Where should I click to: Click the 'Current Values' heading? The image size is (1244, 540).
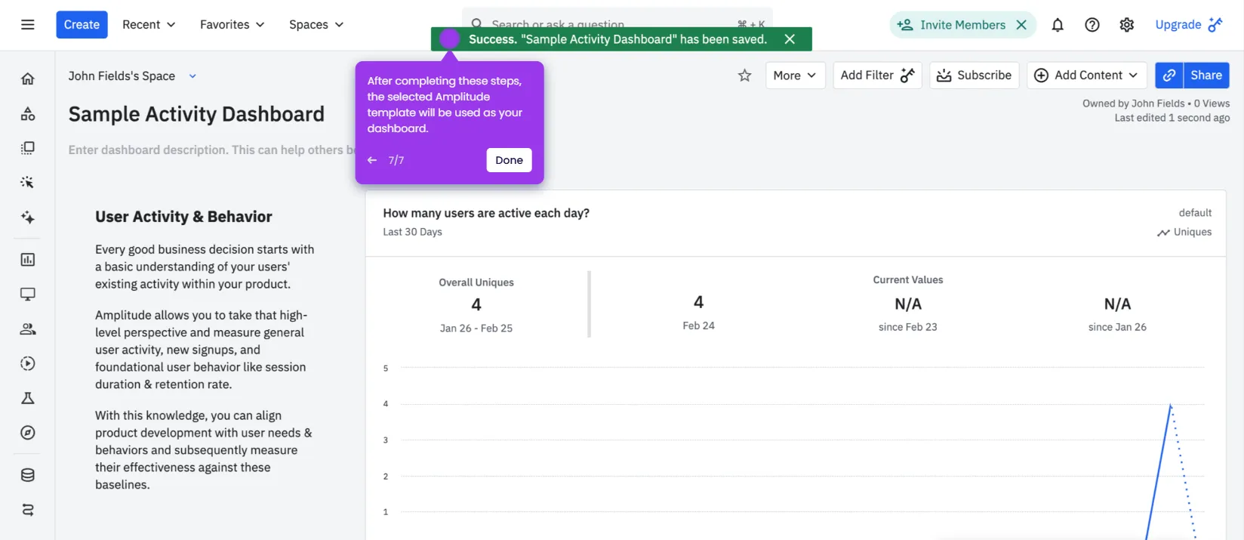(908, 280)
